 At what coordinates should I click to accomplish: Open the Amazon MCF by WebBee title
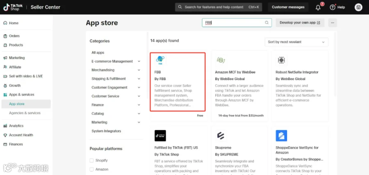(235, 72)
